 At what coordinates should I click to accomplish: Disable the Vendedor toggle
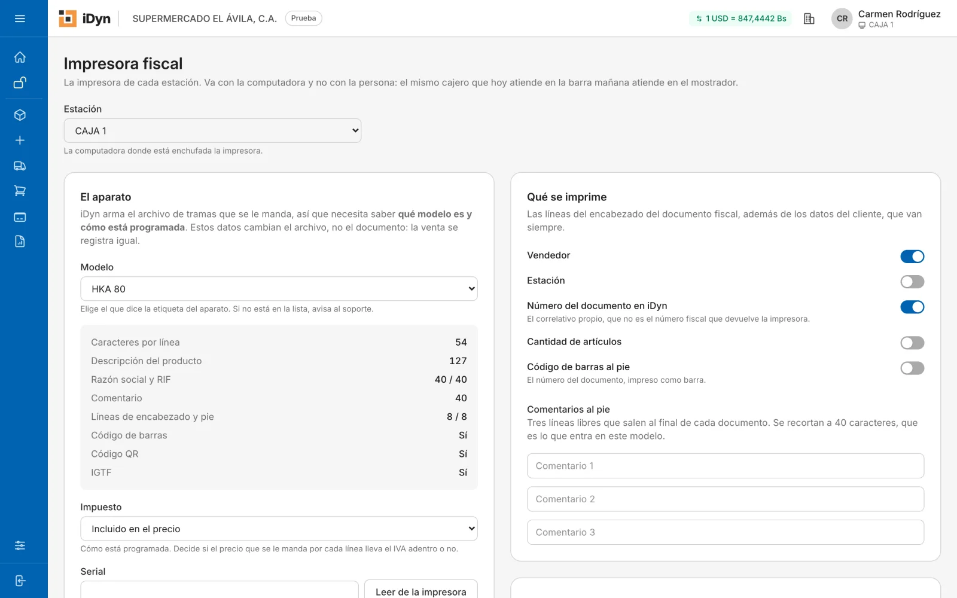[x=912, y=257]
